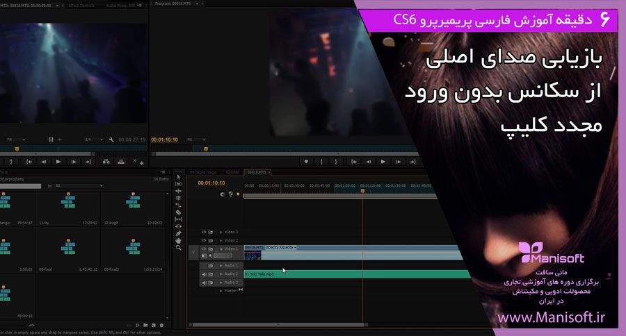The height and width of the screenshot is (336, 626).
Task: Click Mark Out in the Program monitor
Action: [x=336, y=162]
